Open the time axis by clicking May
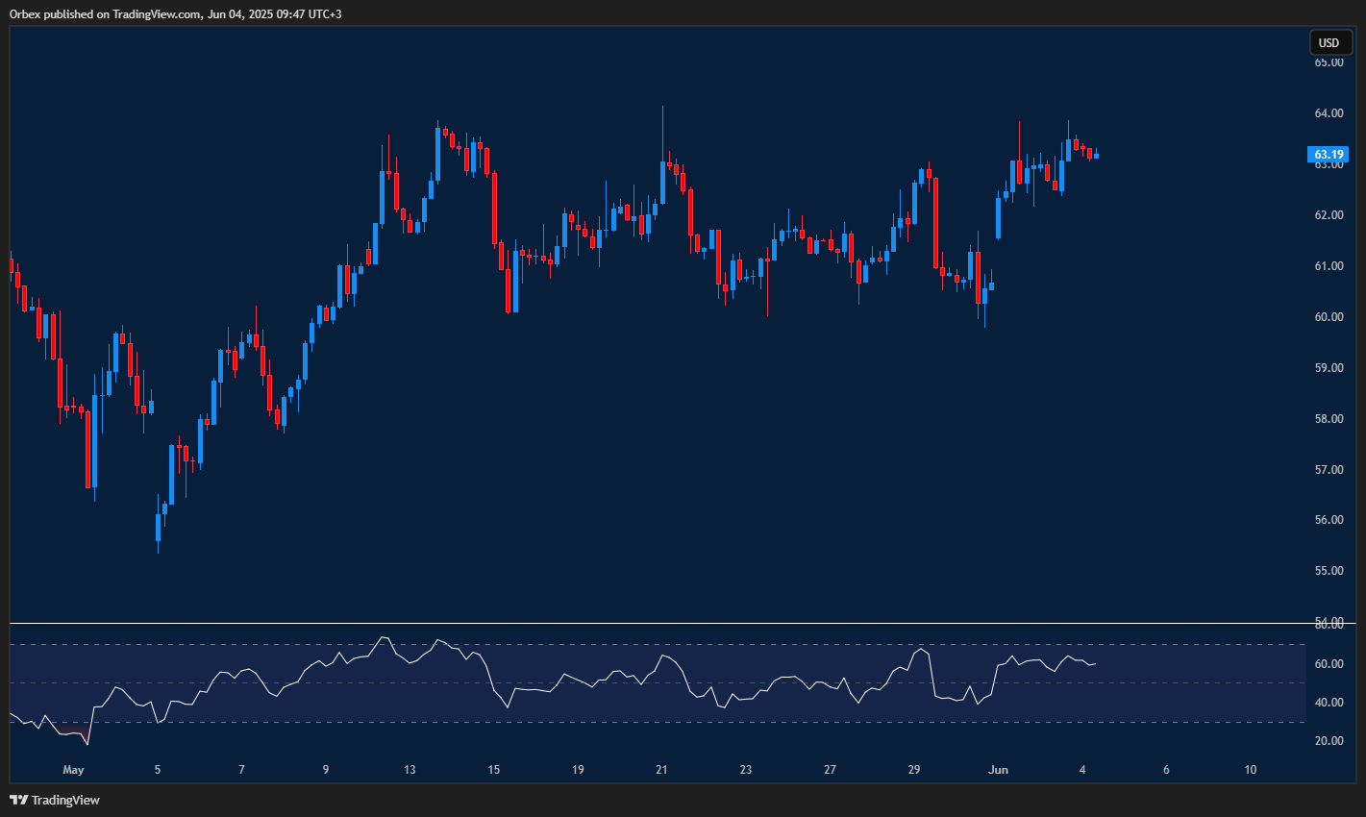This screenshot has width=1366, height=817. (73, 770)
